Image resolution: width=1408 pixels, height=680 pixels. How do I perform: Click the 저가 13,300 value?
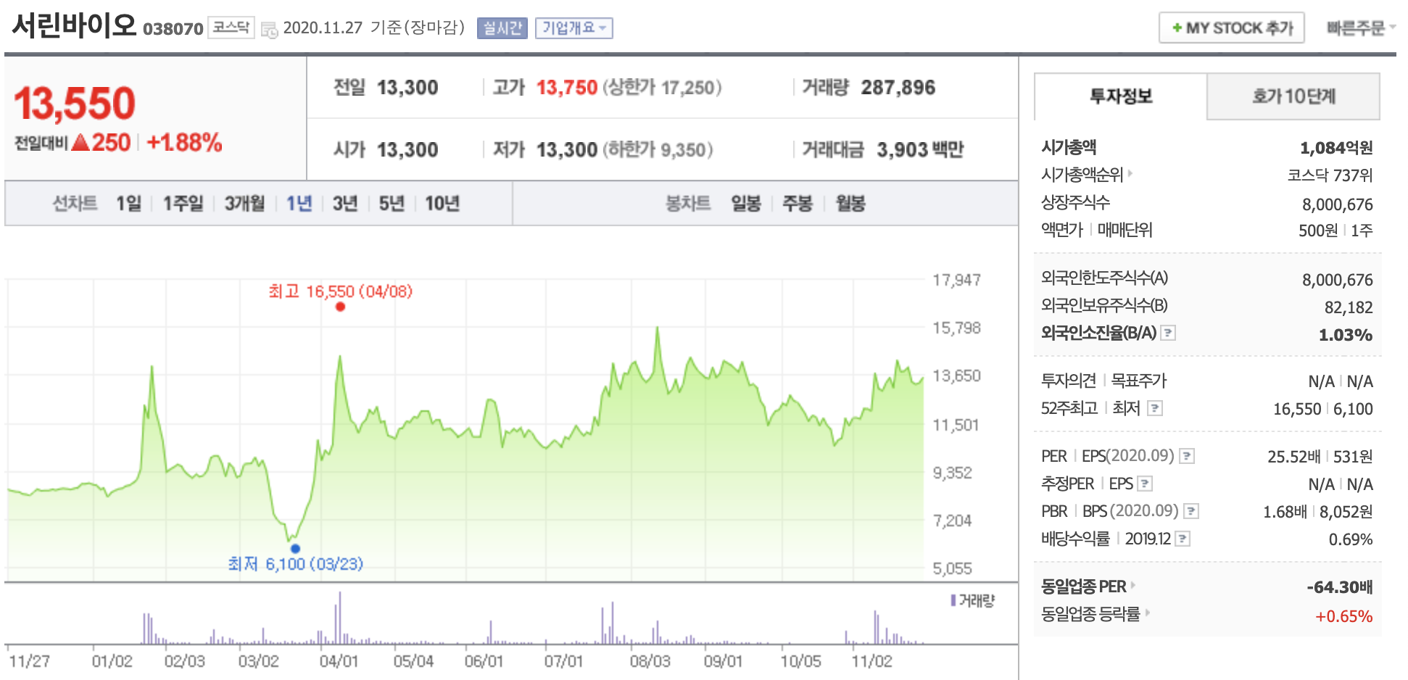pos(567,150)
